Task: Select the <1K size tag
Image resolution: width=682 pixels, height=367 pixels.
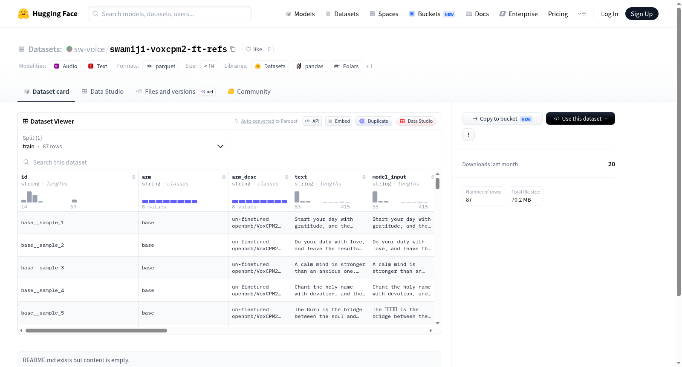Action: coord(209,66)
